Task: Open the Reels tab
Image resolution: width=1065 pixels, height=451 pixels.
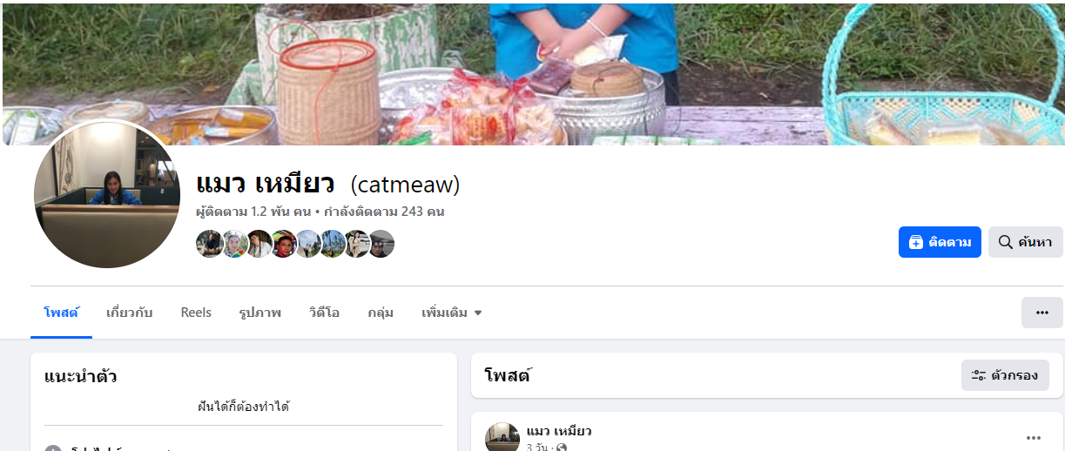Action: [x=196, y=313]
